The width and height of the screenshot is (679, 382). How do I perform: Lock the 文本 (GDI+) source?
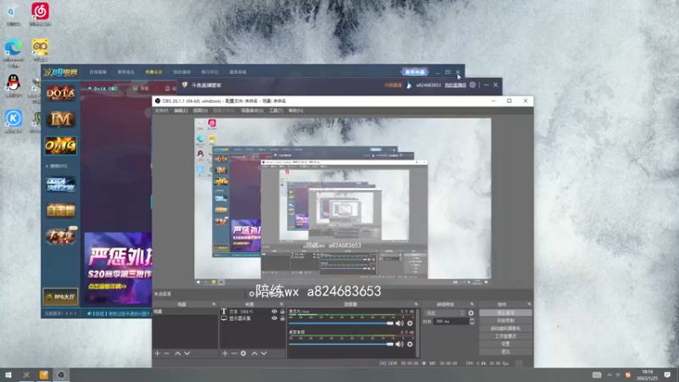283,312
